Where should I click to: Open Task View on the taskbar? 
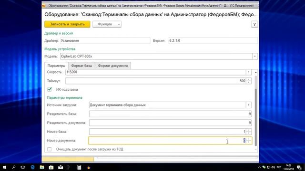click(23, 167)
